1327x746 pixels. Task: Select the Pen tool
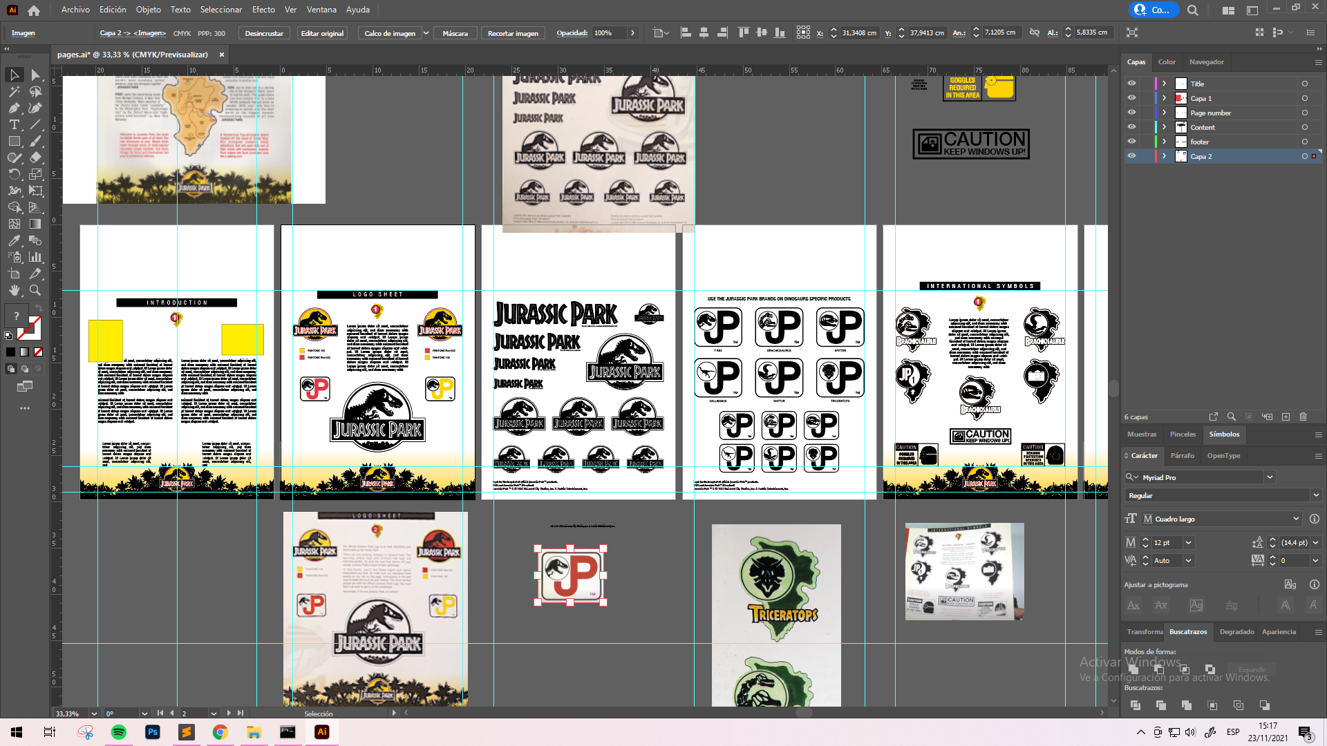(x=15, y=108)
